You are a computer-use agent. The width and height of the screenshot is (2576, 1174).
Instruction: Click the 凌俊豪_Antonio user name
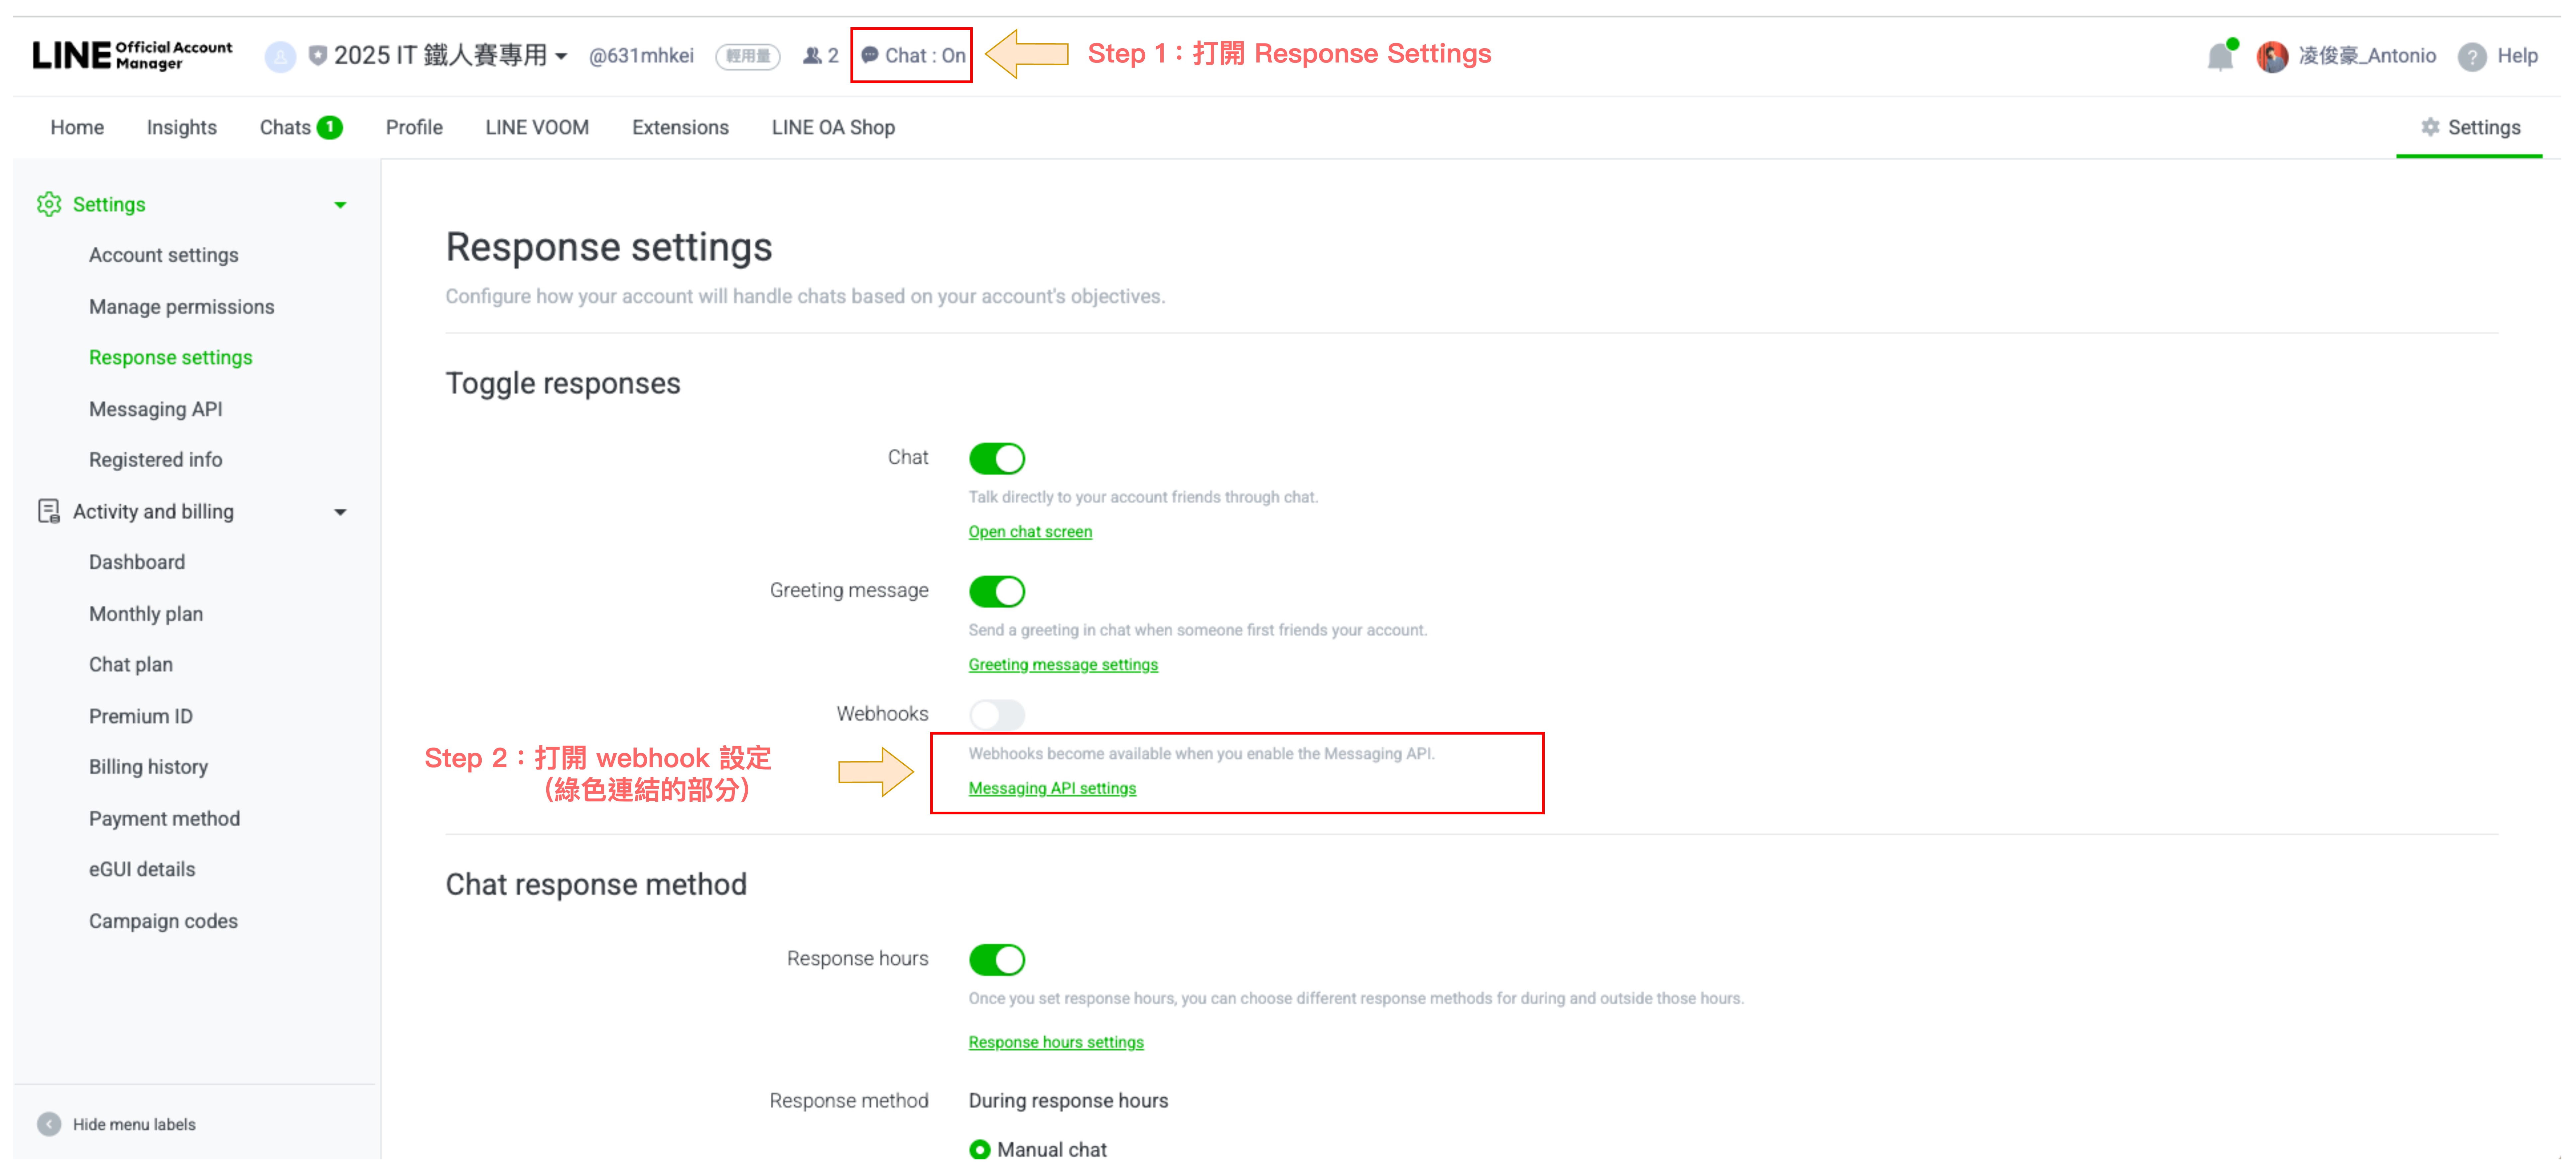coord(2367,56)
